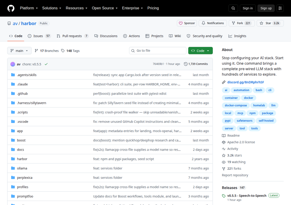Image resolution: width=291 pixels, height=205 pixels.
Task: Click the Sponsor heart button
Action: 187,23
